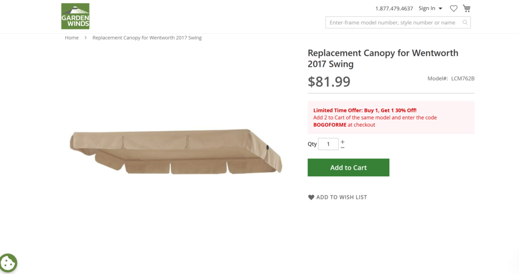This screenshot has width=519, height=274.
Task: Select the Qty input box
Action: (x=328, y=144)
